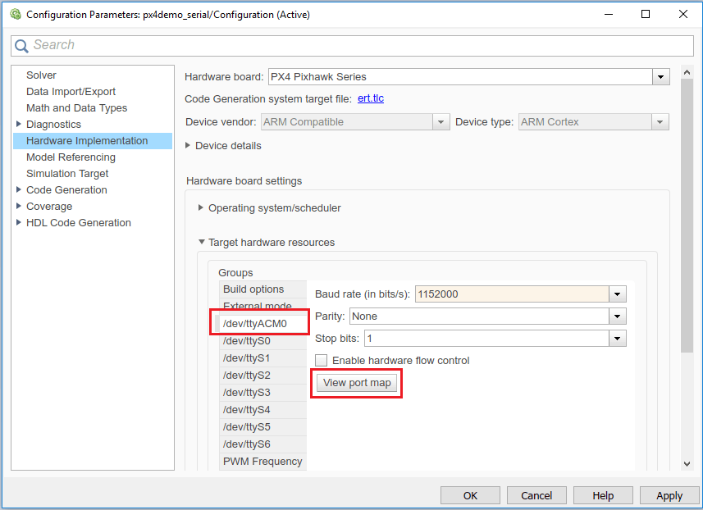Select Code Generation in the left pane

(x=66, y=190)
